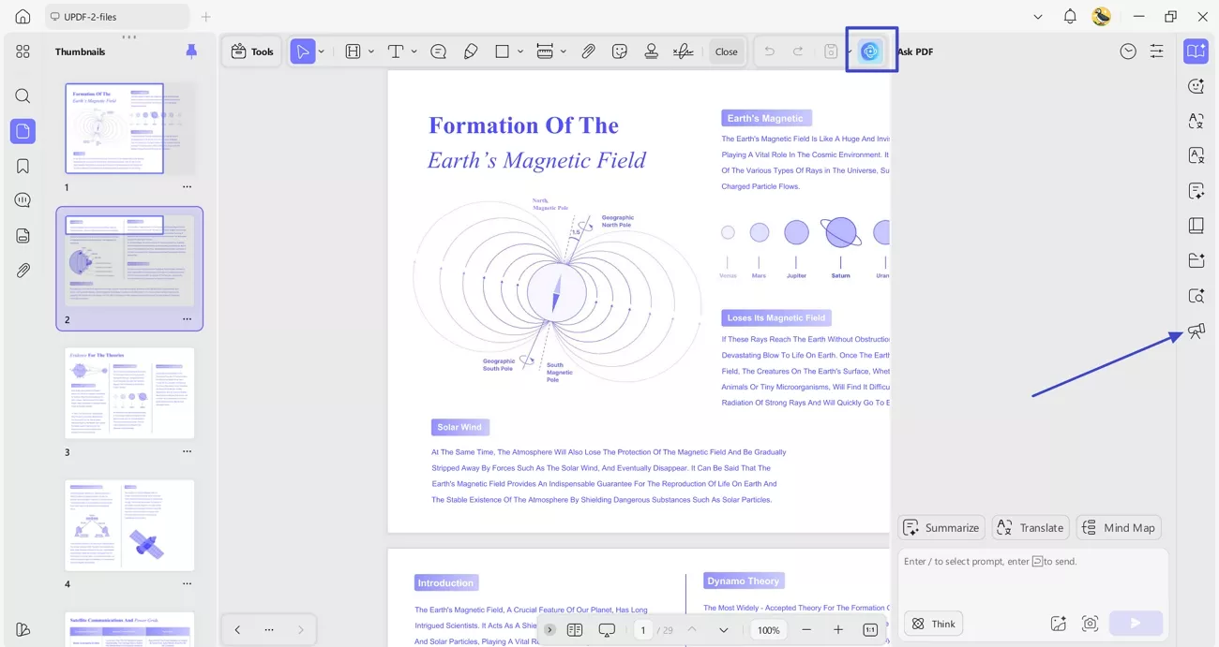Click the screenshot capture icon in chat box
Screen dimensions: 1219x647
pyautogui.click(x=1090, y=624)
